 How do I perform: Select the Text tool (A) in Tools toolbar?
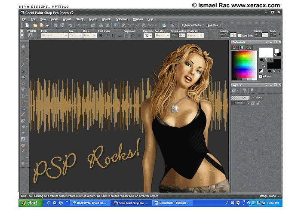(23, 139)
